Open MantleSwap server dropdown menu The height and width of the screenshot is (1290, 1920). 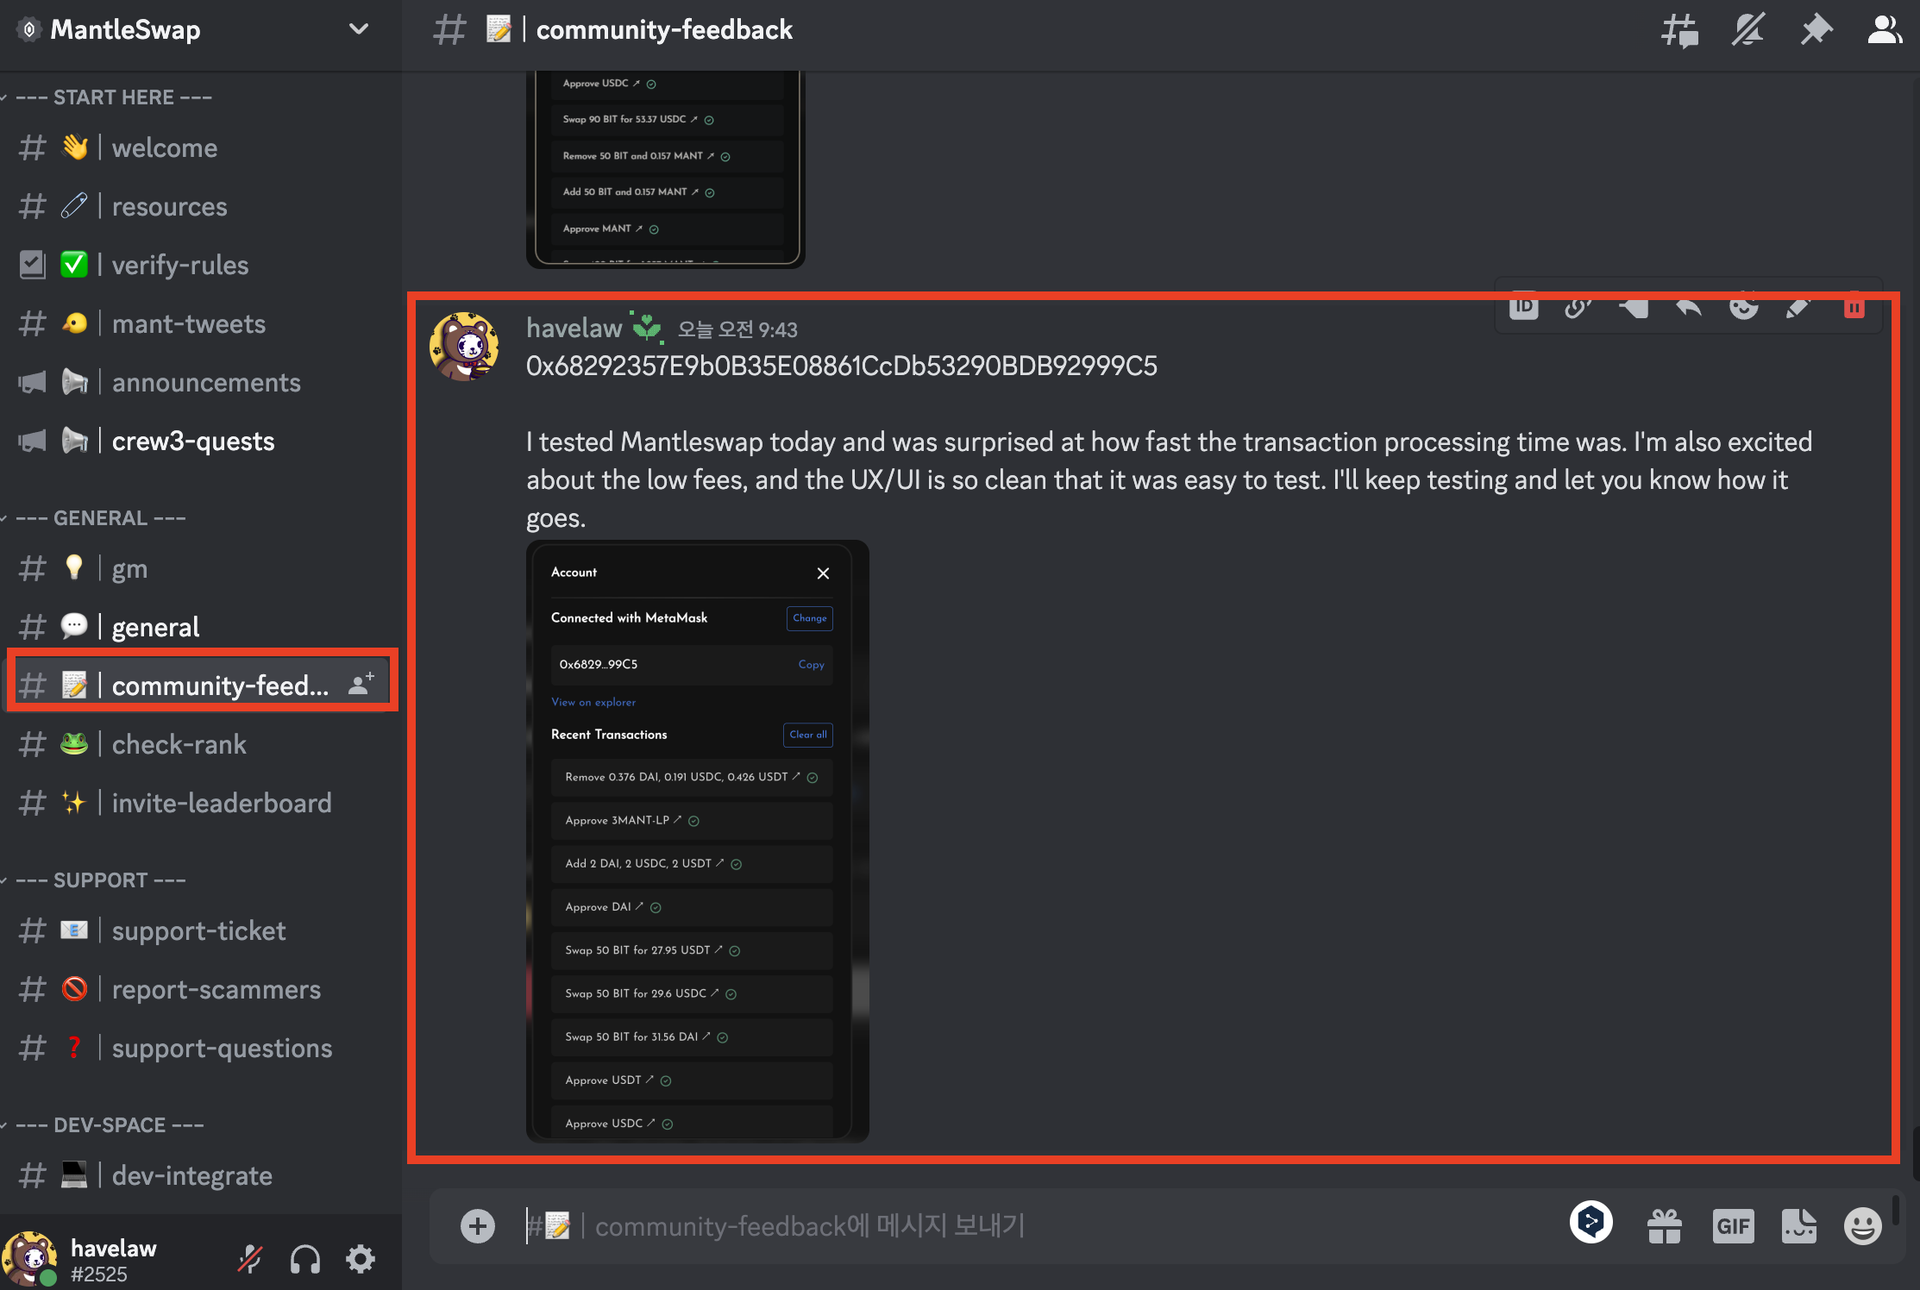click(x=359, y=29)
